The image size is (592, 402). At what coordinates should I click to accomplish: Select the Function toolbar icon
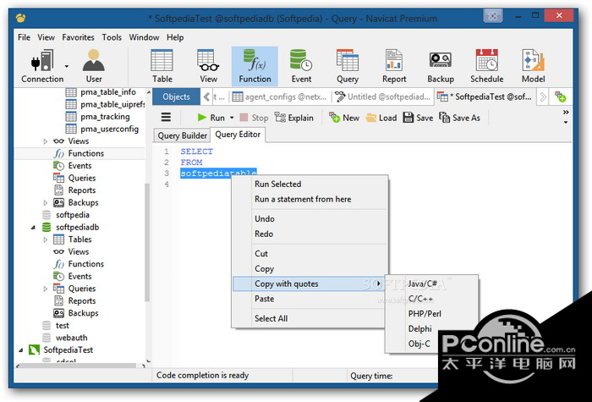pyautogui.click(x=255, y=66)
